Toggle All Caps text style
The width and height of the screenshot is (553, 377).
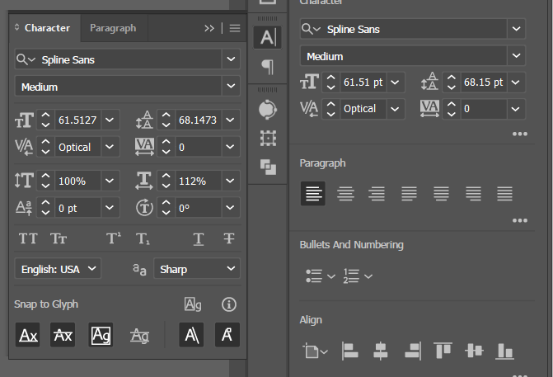(28, 238)
